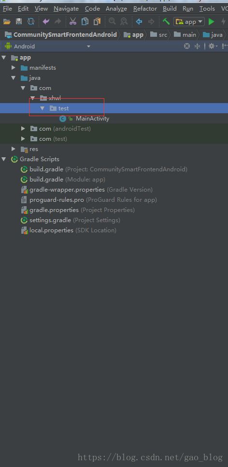Click the Save All disk icon
228x467 pixels.
(x=19, y=21)
